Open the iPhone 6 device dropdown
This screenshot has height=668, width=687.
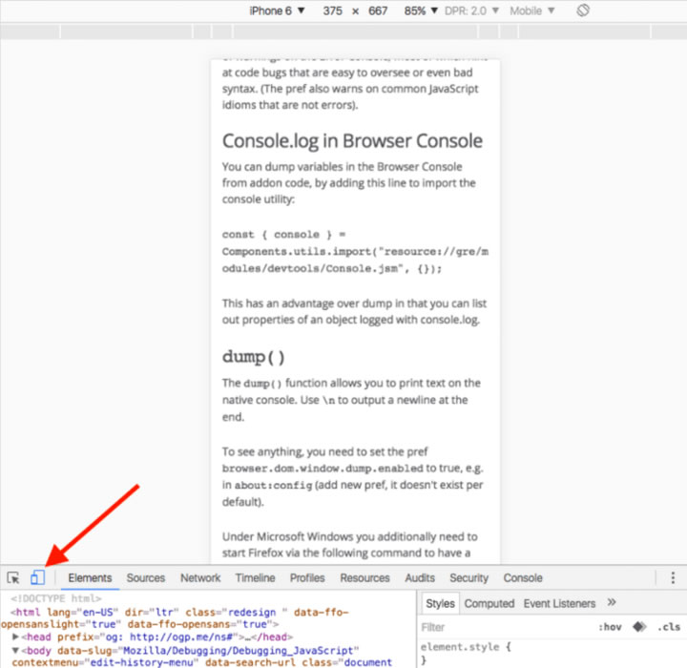point(277,10)
